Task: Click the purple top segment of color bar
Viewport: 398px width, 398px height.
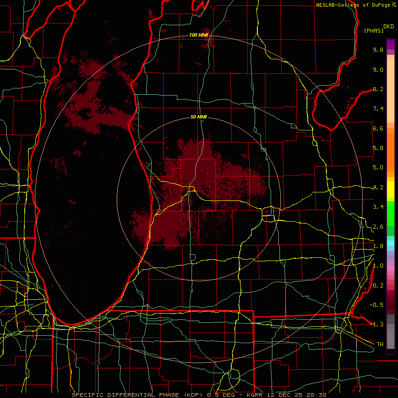Action: pyautogui.click(x=390, y=44)
